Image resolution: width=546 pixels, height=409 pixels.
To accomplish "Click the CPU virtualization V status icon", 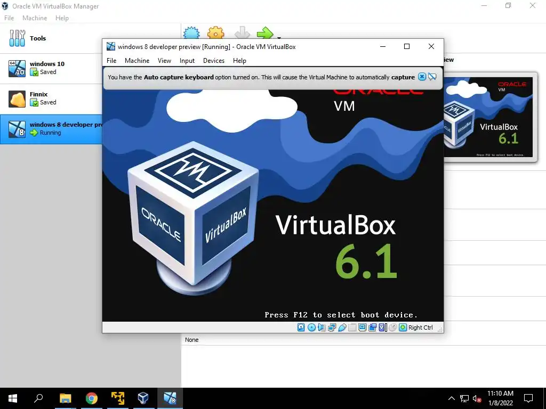I will point(382,328).
